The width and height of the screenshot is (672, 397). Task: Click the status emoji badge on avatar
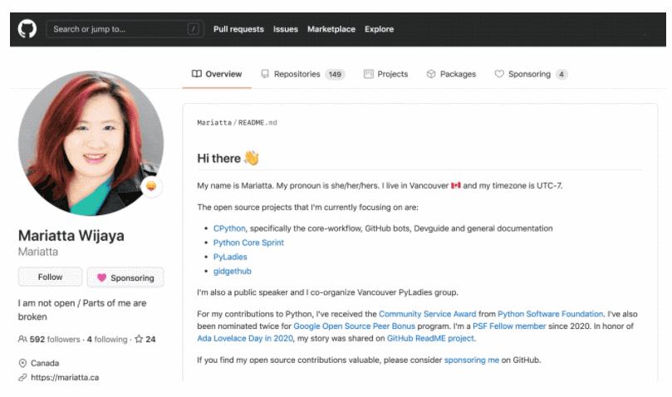[x=151, y=187]
